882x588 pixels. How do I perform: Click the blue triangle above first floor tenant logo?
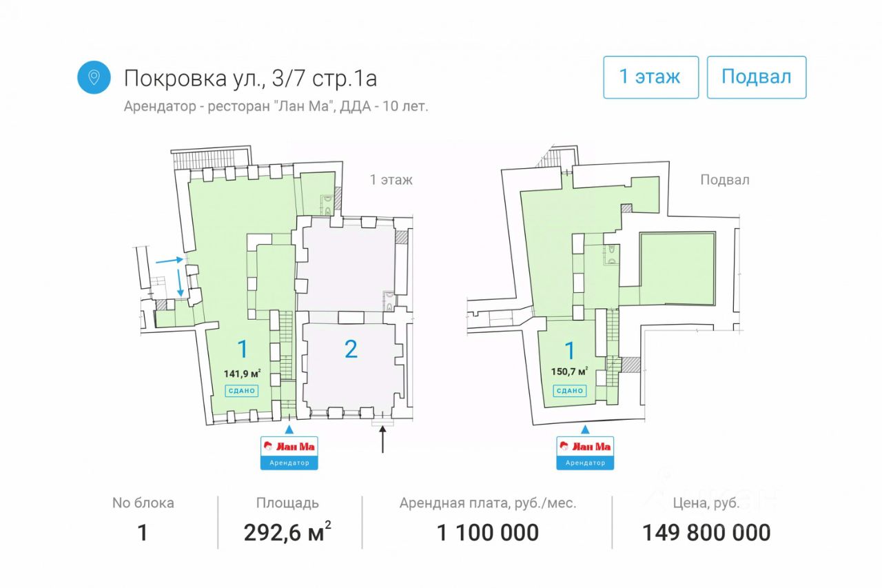289,429
